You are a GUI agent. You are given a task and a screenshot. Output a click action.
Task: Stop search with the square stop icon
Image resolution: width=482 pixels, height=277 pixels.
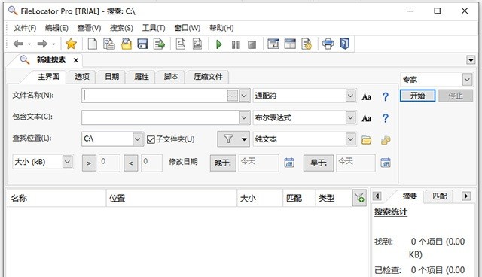tap(252, 45)
